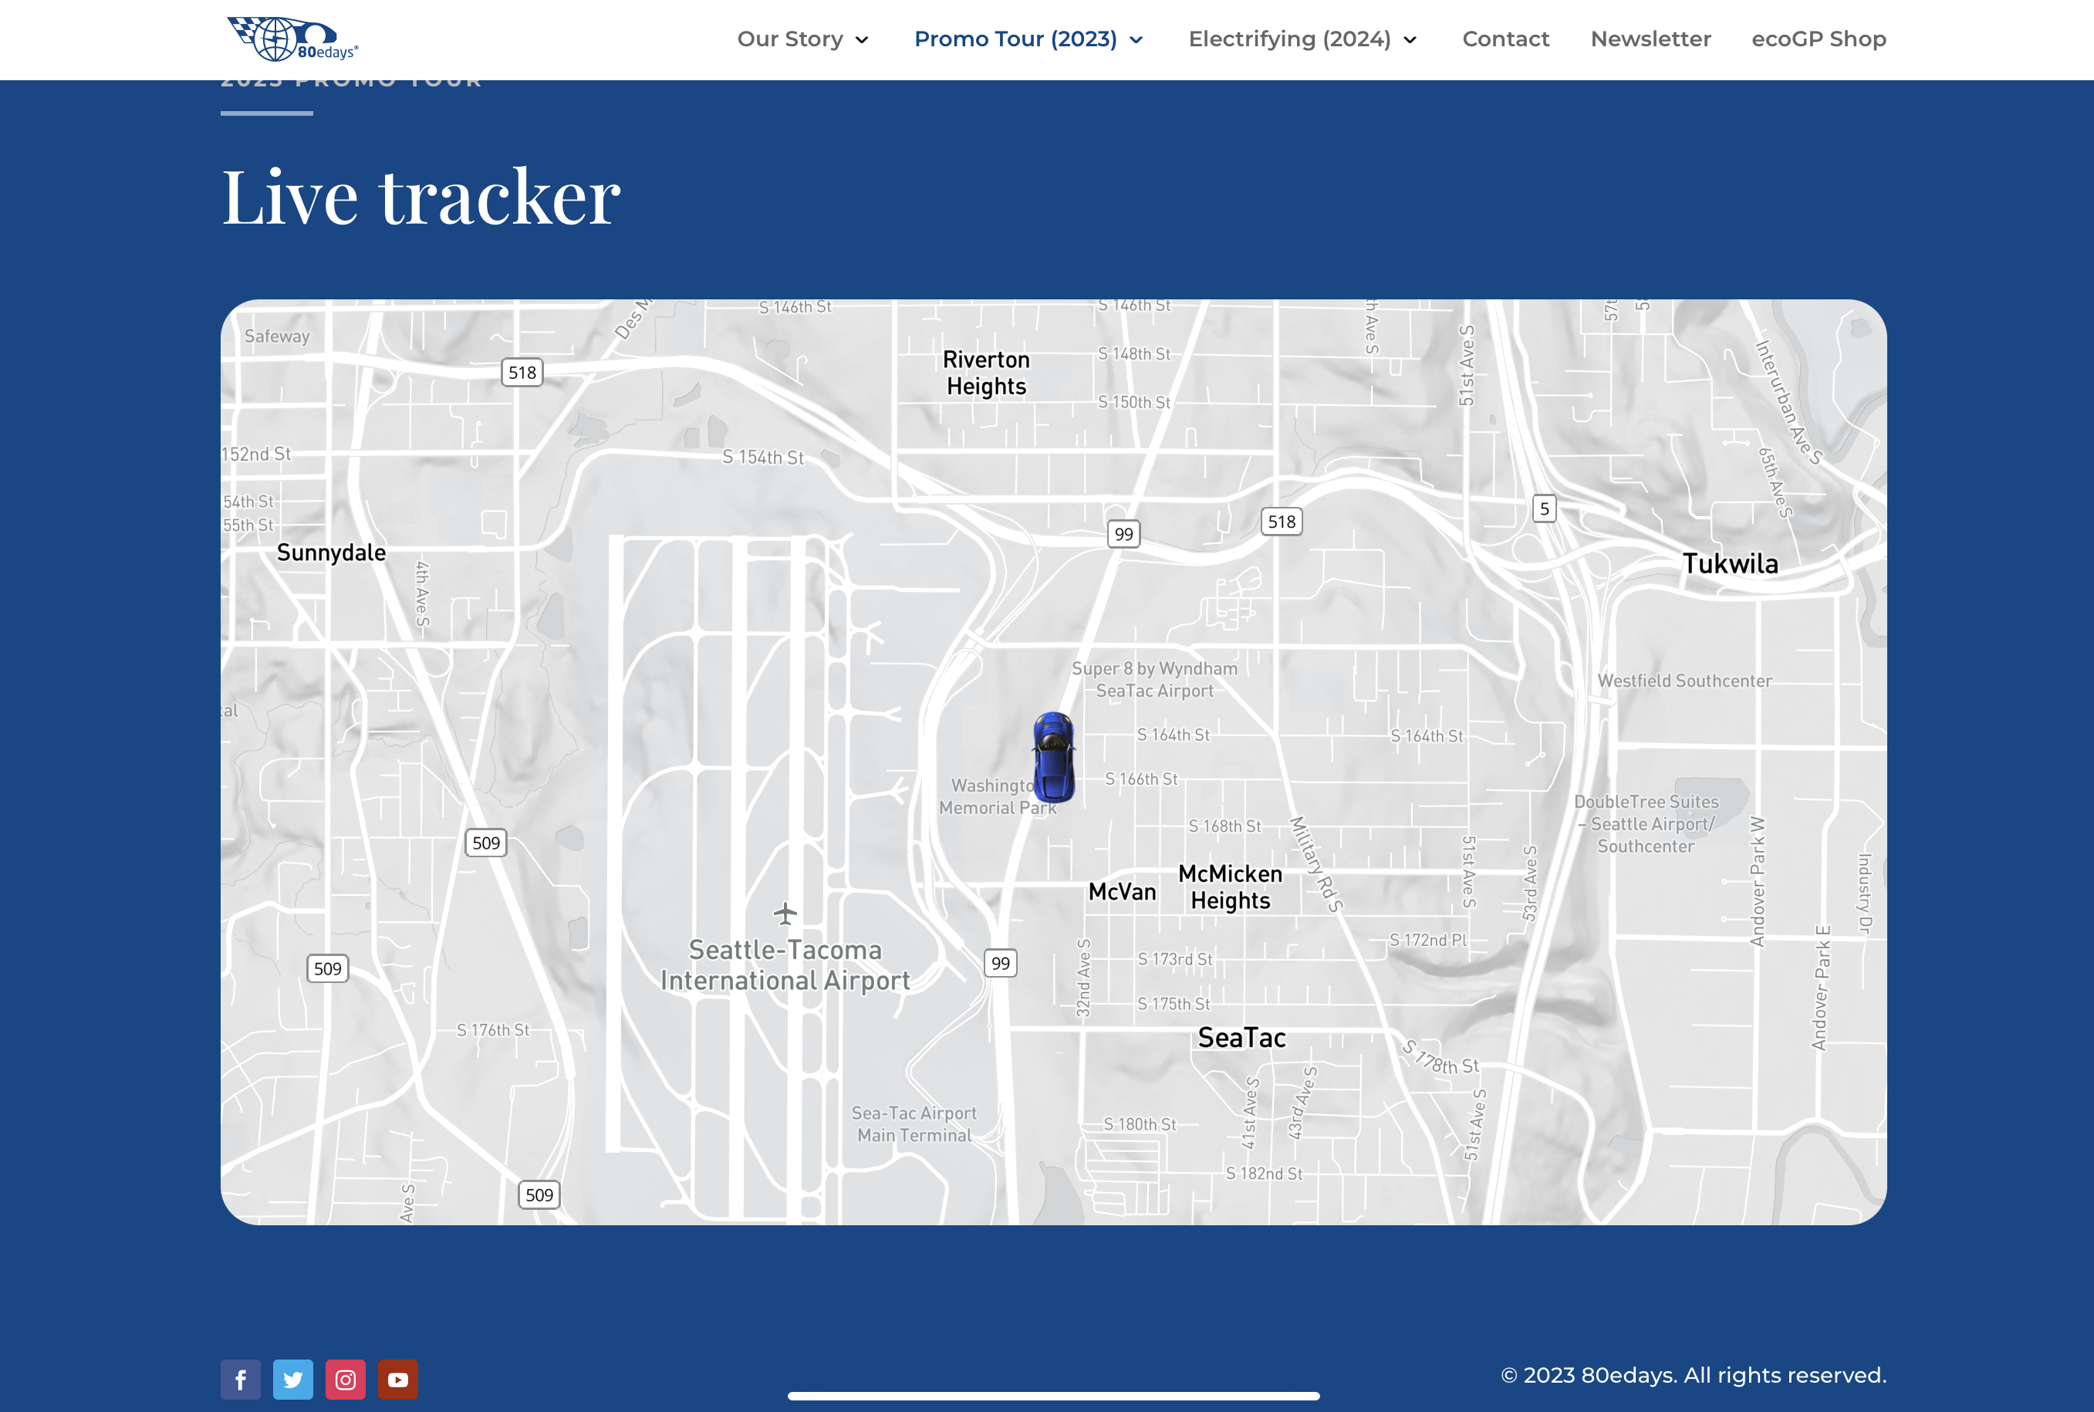
Task: Open the Instagram social icon
Action: point(346,1379)
